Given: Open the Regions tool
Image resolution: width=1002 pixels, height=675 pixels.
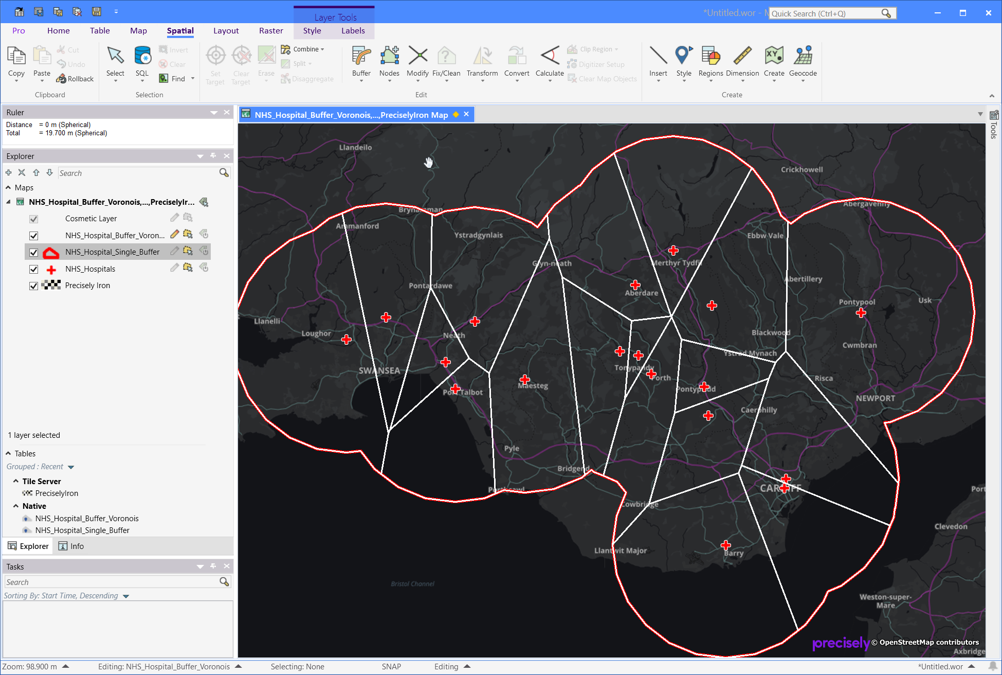Looking at the screenshot, I should [710, 62].
